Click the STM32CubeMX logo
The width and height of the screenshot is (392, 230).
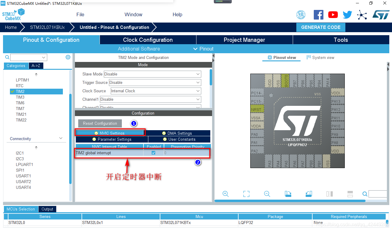click(14, 14)
